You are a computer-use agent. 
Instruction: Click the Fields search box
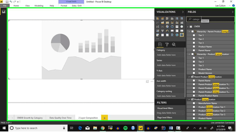pyautogui.click(x=211, y=19)
